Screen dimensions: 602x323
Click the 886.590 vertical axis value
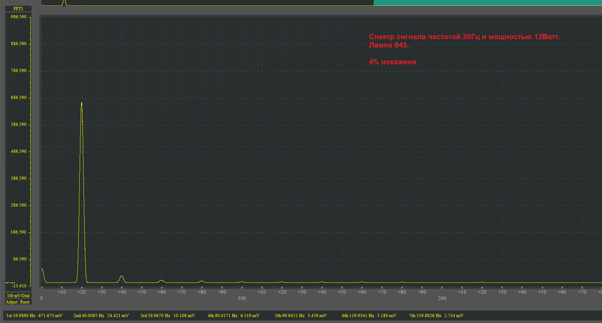click(19, 44)
